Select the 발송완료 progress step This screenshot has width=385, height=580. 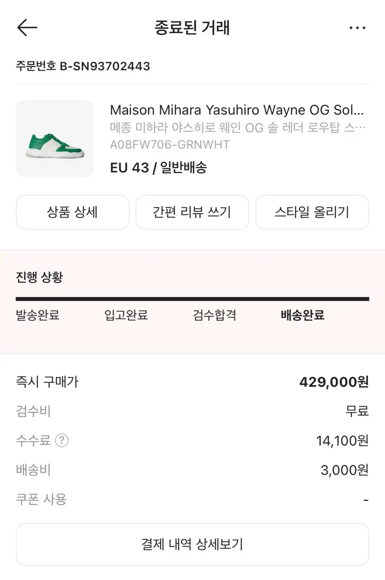(38, 316)
